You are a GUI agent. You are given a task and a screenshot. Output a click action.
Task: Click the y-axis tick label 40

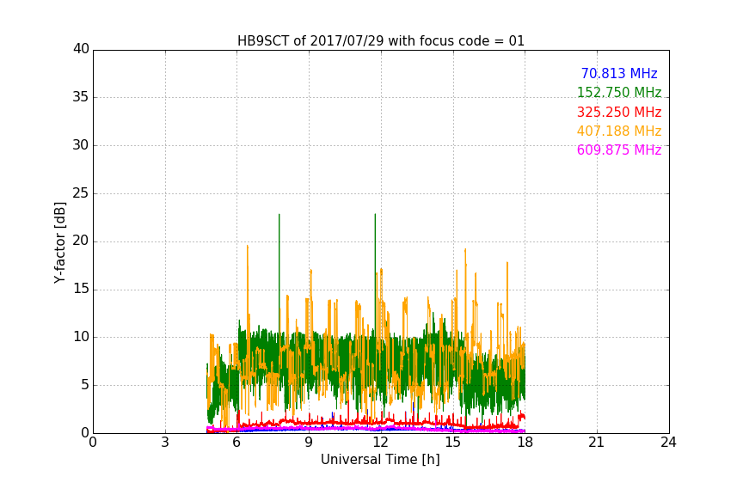tap(81, 49)
